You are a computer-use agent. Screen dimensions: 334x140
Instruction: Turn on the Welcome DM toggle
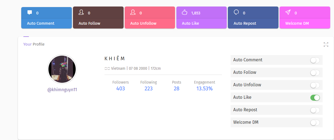(315, 123)
